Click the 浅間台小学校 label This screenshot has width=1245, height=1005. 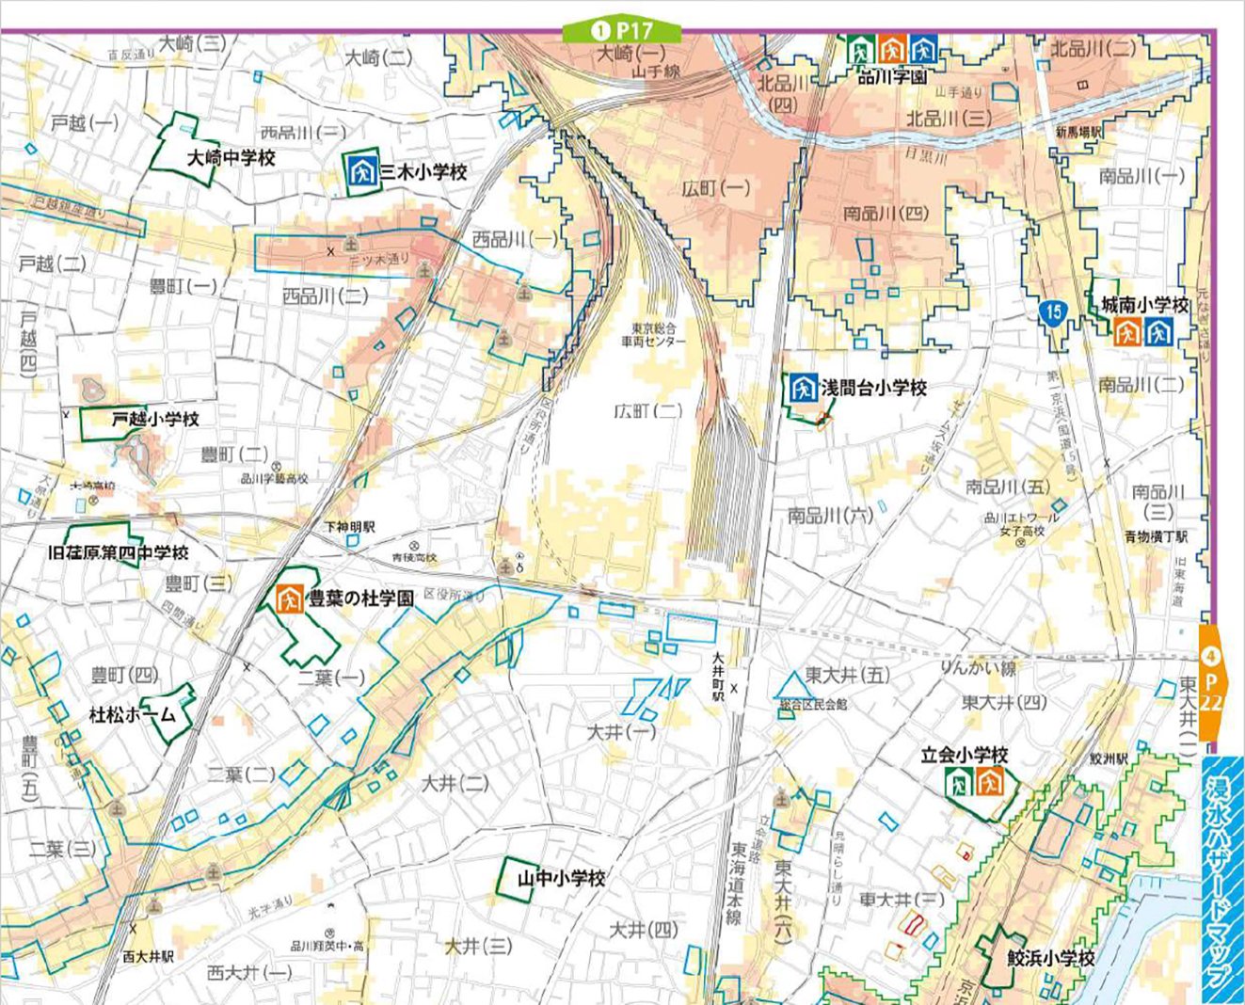(874, 387)
